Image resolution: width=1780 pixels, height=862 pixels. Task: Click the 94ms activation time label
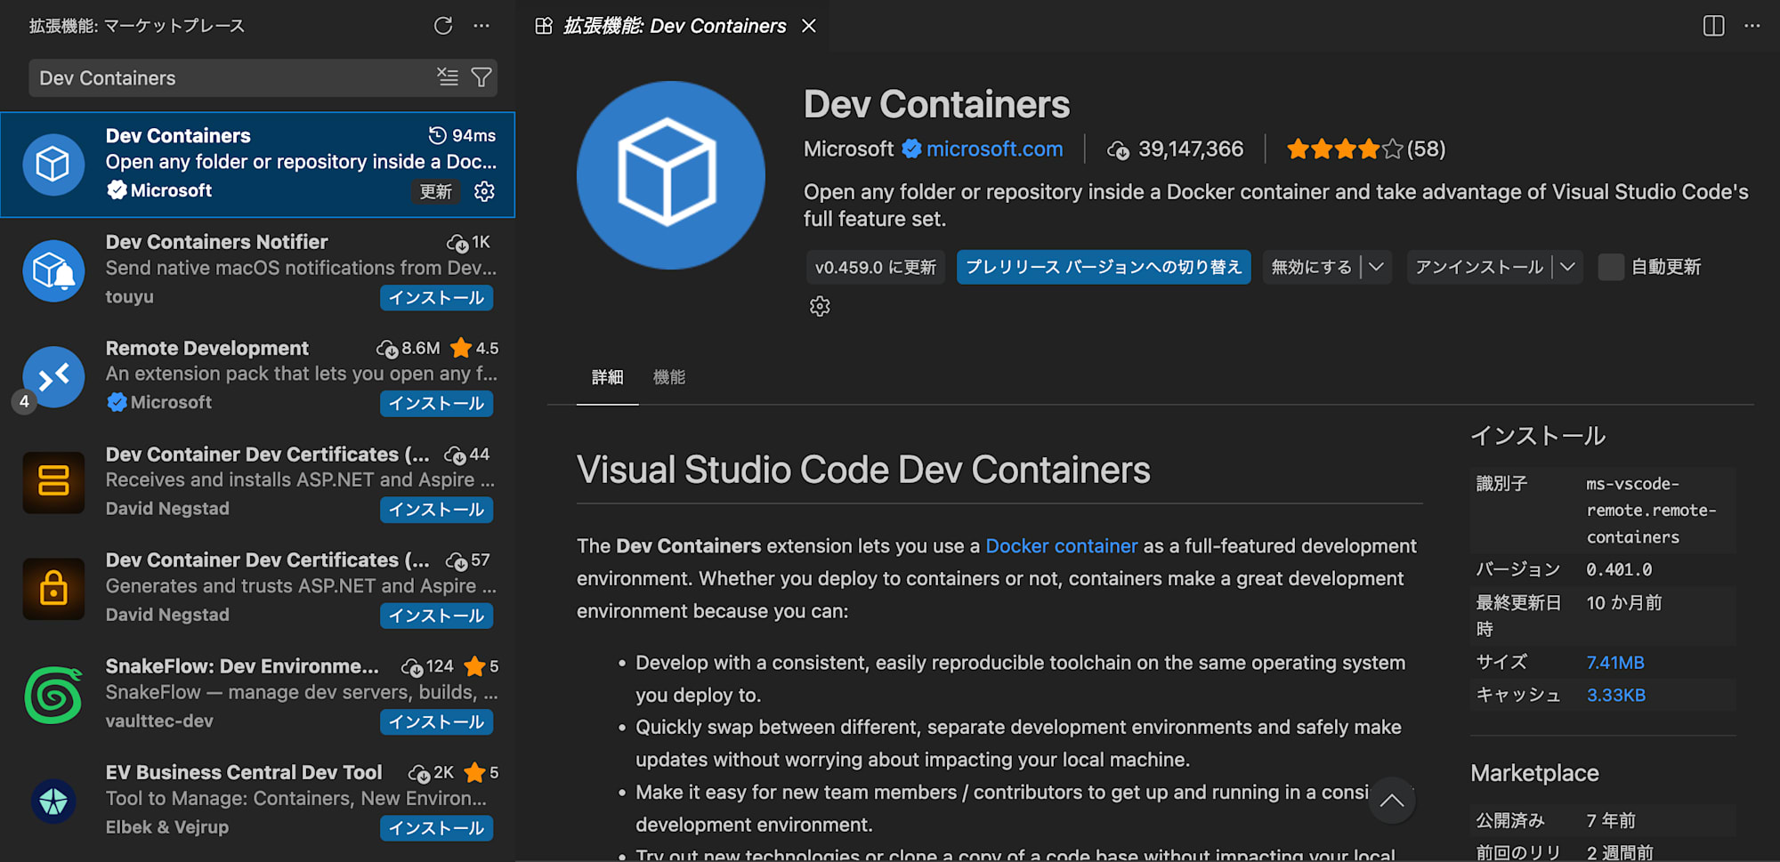(463, 135)
